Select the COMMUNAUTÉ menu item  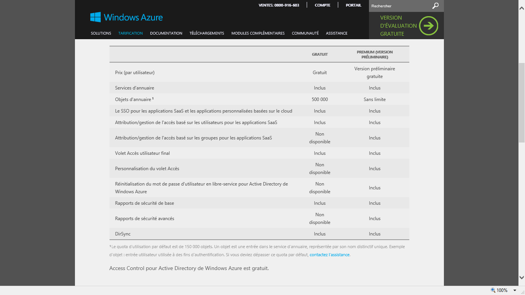[x=305, y=33]
